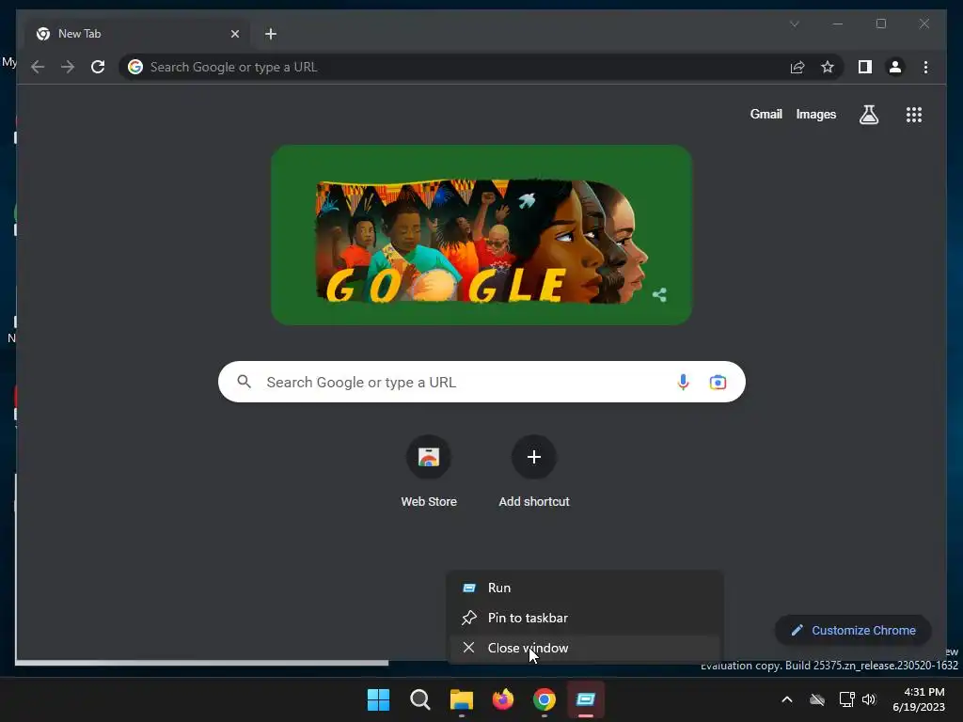The width and height of the screenshot is (963, 722).
Task: Open the tab search chevron in title bar
Action: tap(794, 24)
